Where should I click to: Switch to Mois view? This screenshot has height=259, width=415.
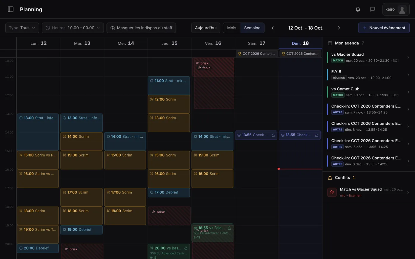pos(232,28)
